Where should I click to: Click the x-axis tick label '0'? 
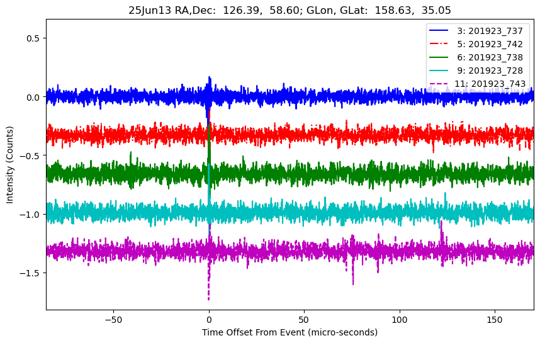(209, 320)
